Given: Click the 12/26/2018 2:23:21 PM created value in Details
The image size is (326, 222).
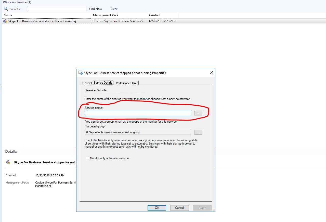Looking at the screenshot, I should [50, 175].
